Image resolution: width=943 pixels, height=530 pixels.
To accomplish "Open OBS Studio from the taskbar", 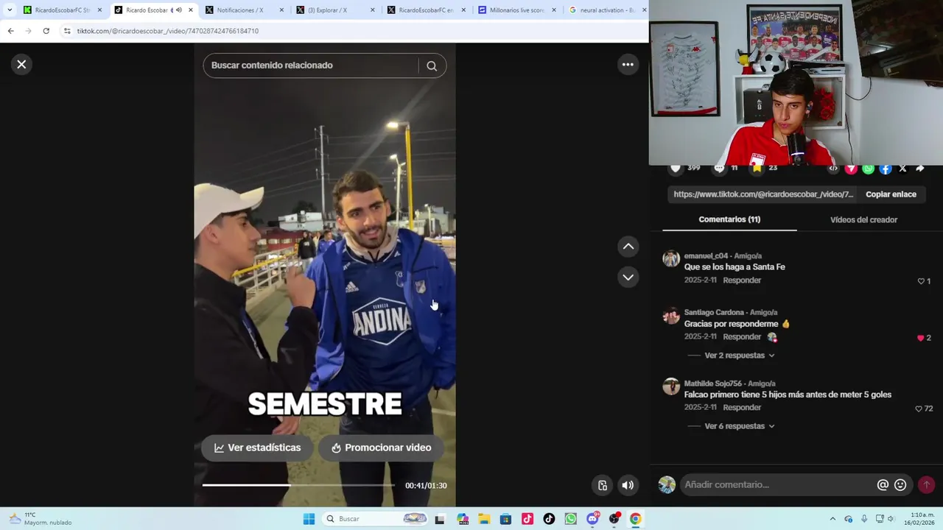I will click(x=614, y=519).
